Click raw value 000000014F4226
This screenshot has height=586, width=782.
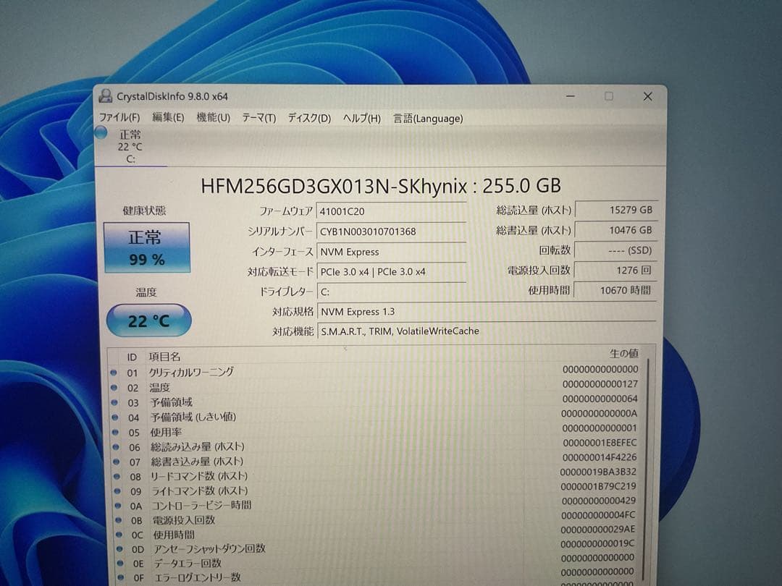(600, 457)
